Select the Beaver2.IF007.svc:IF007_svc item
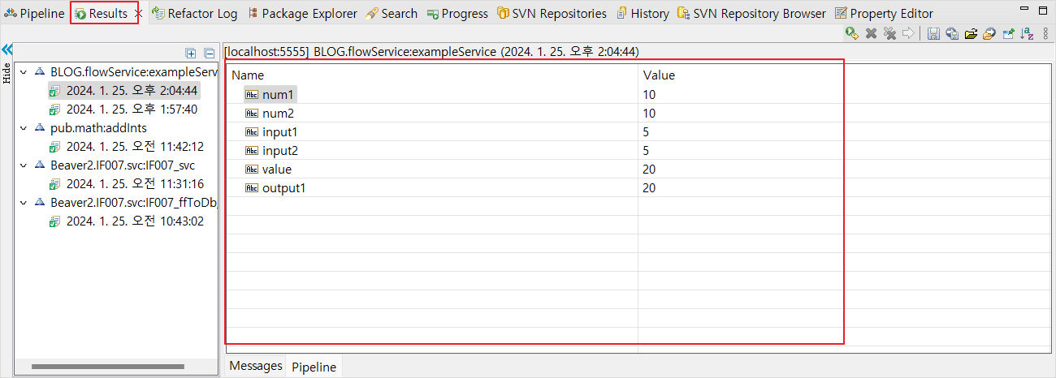1056x378 pixels. coord(123,165)
